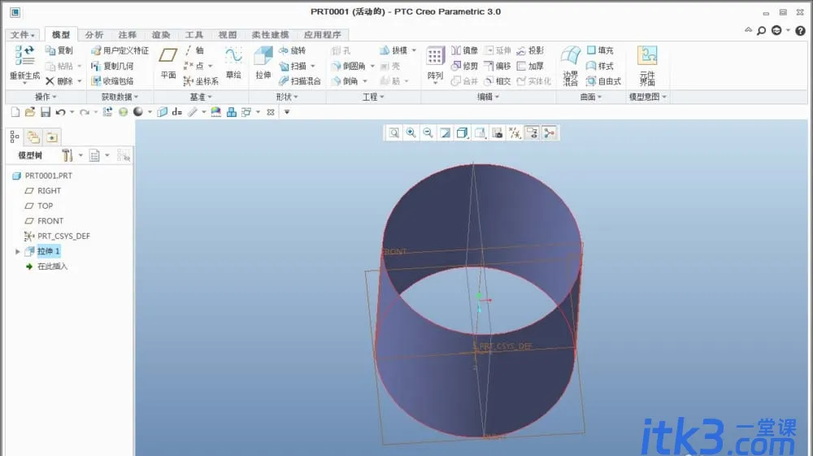Switch to the 分析 tab
813x456 pixels.
pyautogui.click(x=94, y=35)
